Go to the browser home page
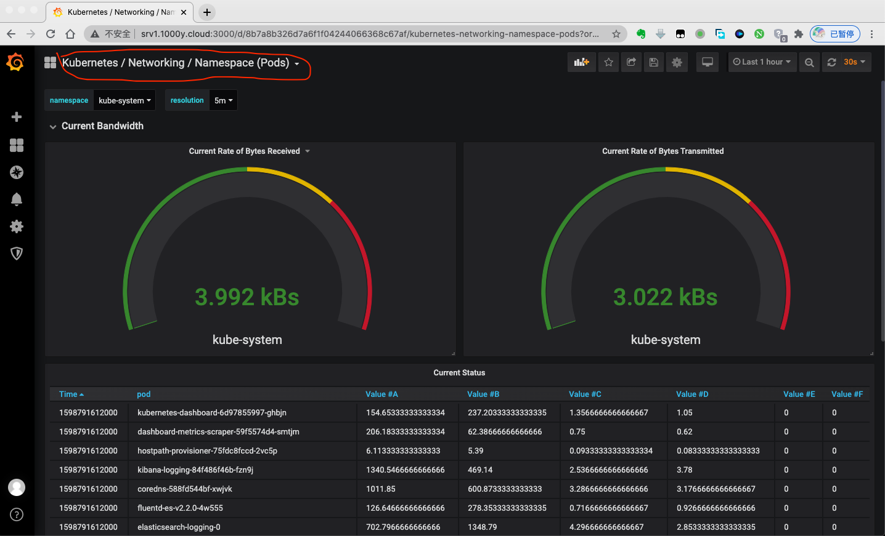 pyautogui.click(x=70, y=34)
